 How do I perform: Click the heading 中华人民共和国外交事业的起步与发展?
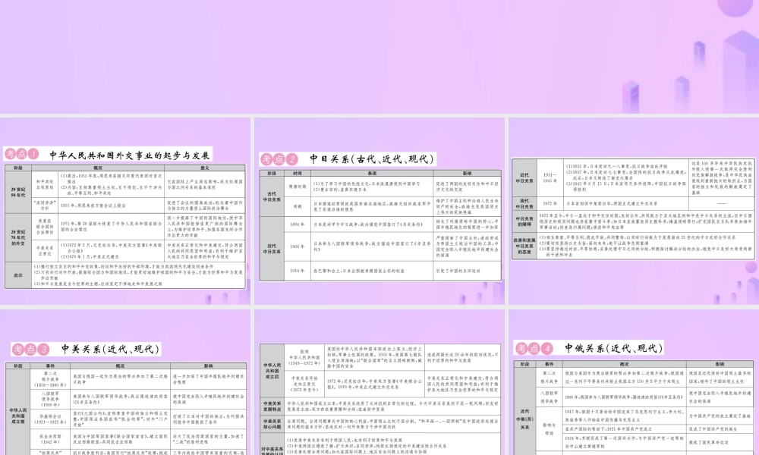(x=130, y=155)
